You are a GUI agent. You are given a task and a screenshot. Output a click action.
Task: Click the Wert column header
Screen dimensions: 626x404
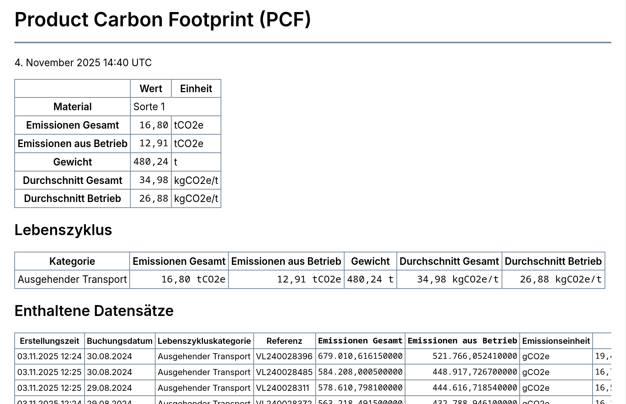[151, 89]
